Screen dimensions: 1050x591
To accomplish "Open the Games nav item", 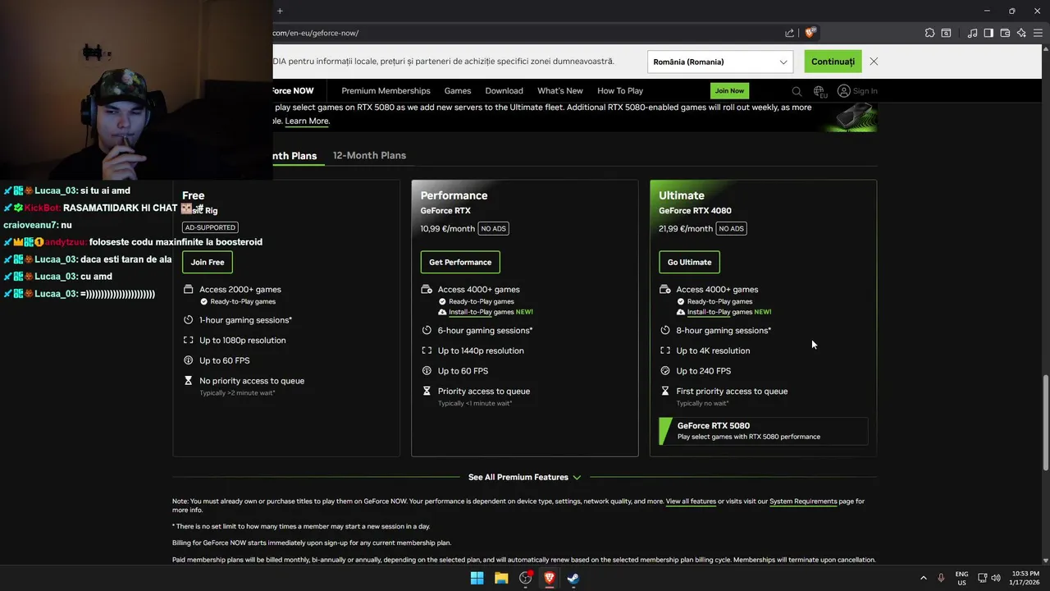I will [458, 91].
